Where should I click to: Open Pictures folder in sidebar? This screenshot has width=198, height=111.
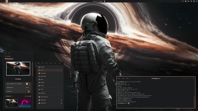pyautogui.click(x=50, y=82)
